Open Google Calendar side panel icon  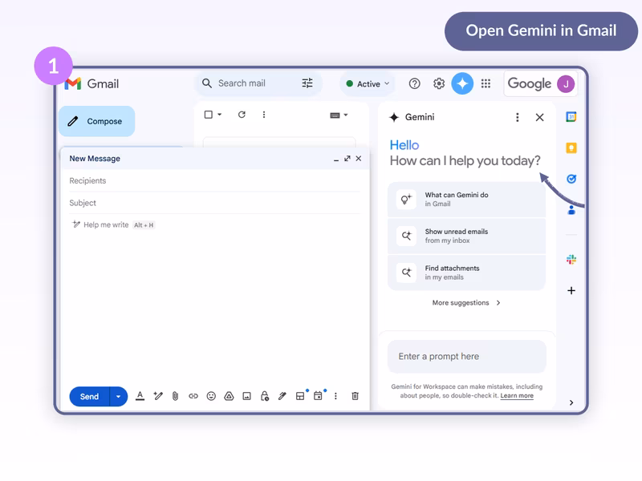[571, 116]
